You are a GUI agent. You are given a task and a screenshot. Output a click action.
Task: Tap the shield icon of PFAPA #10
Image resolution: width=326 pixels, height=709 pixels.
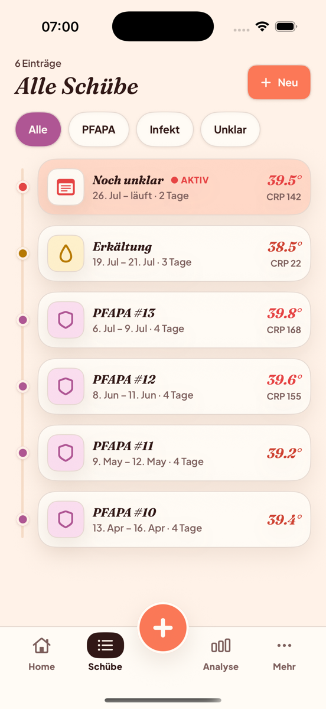(66, 519)
